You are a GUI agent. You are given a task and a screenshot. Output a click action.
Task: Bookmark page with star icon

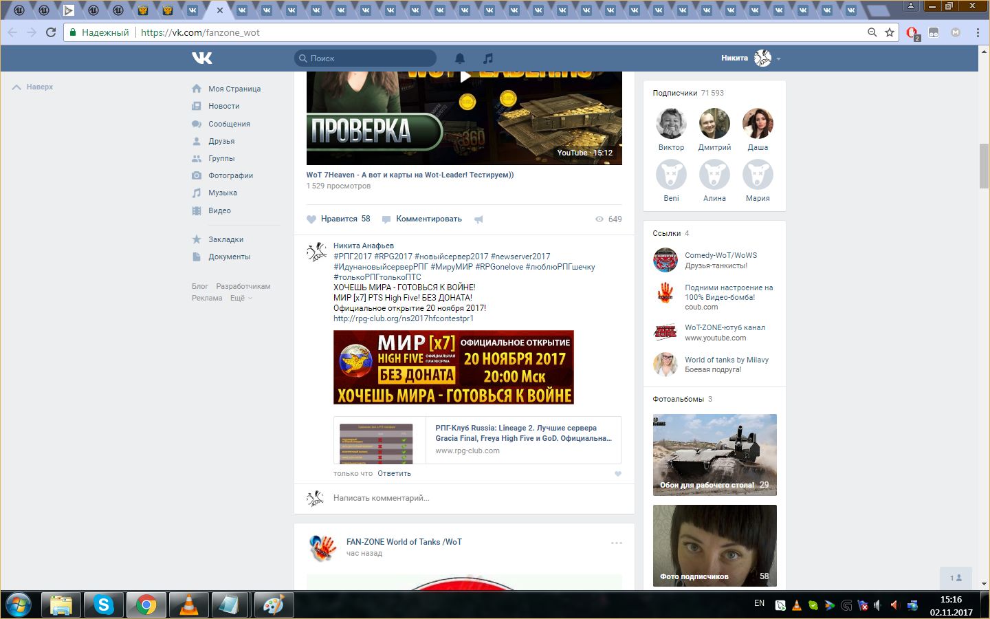[x=890, y=32]
